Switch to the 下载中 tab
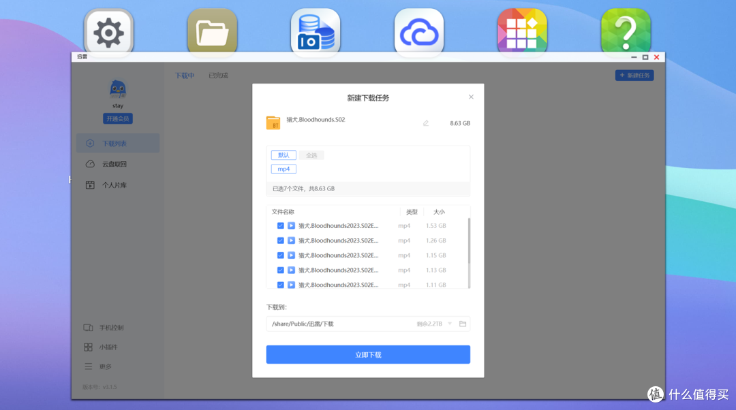This screenshot has width=736, height=410. (x=185, y=75)
